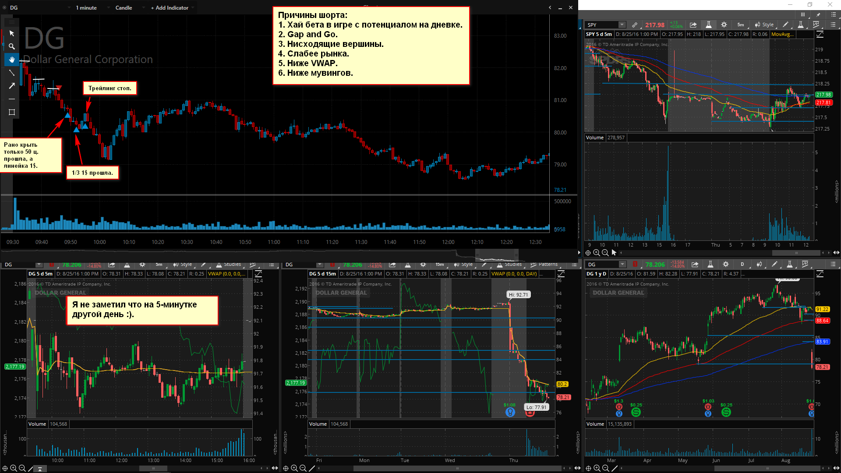841x473 pixels.
Task: Select the magnifier zoom tool in left toolbar
Action: (x=12, y=46)
